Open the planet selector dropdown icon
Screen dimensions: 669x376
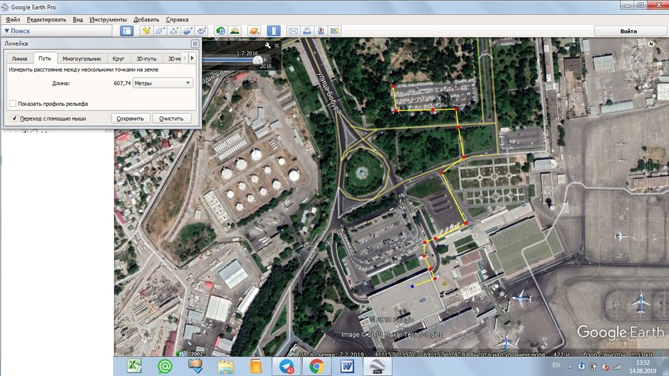pyautogui.click(x=254, y=31)
